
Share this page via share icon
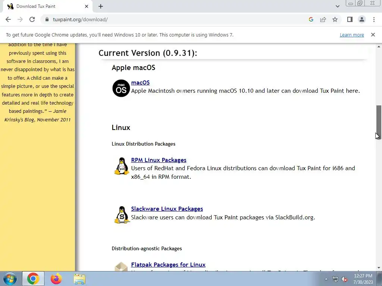pos(323,19)
